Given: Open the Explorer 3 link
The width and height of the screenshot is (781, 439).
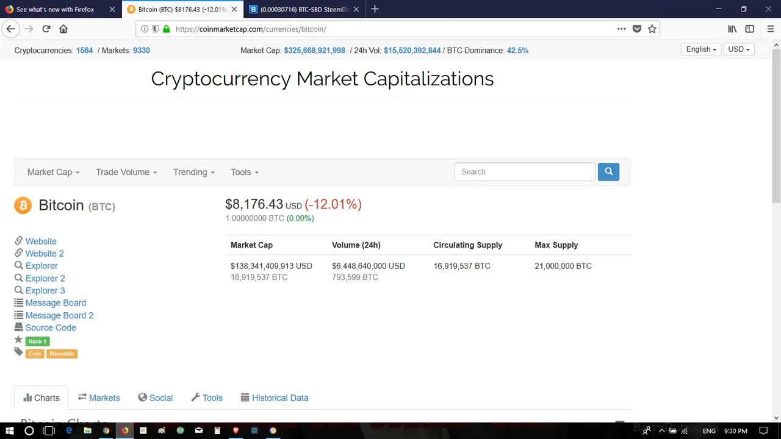Looking at the screenshot, I should (45, 291).
